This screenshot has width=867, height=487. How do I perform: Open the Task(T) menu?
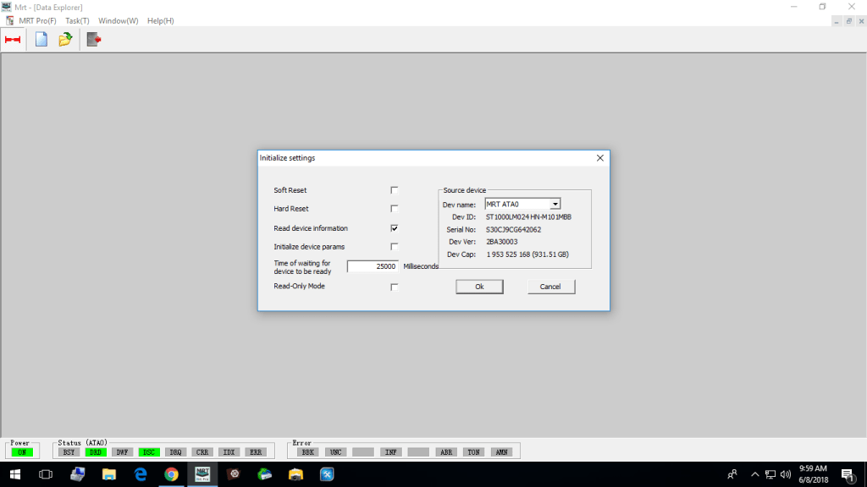point(77,20)
